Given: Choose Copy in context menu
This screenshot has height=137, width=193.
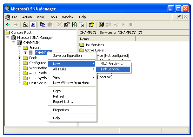Looking at the screenshot, I should pos(71,91).
